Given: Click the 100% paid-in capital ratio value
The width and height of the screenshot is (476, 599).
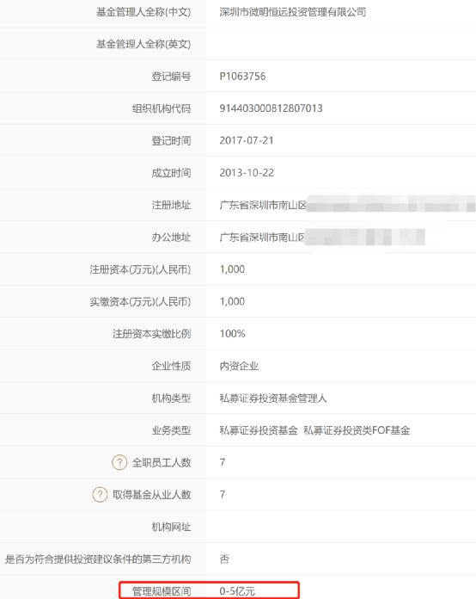Looking at the screenshot, I should 233,334.
